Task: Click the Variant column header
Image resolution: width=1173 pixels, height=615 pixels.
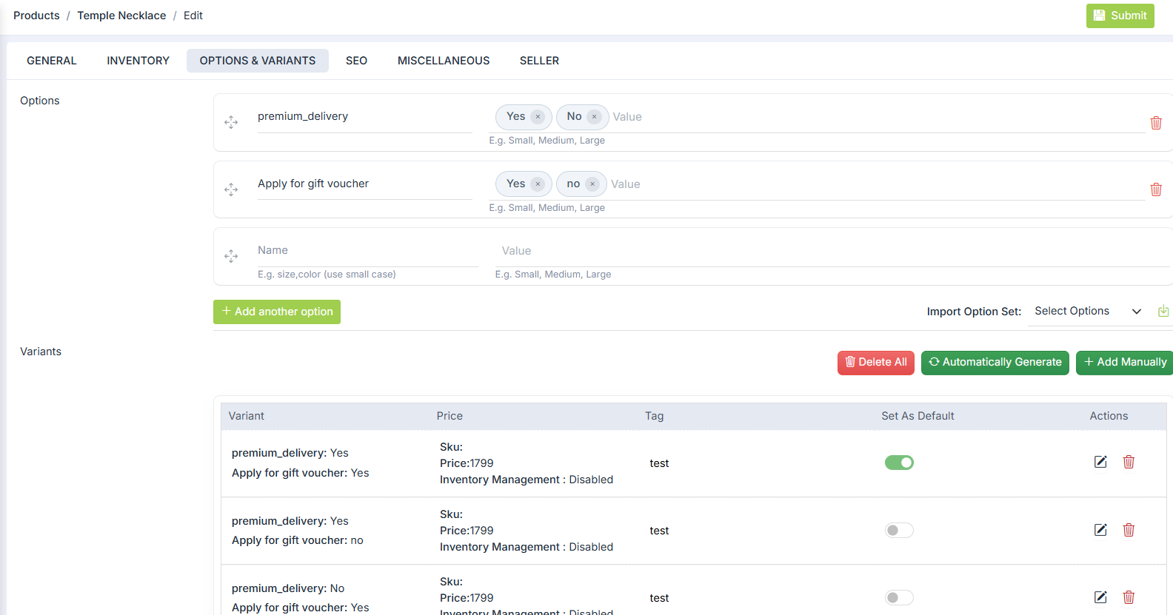Action: [x=246, y=416]
